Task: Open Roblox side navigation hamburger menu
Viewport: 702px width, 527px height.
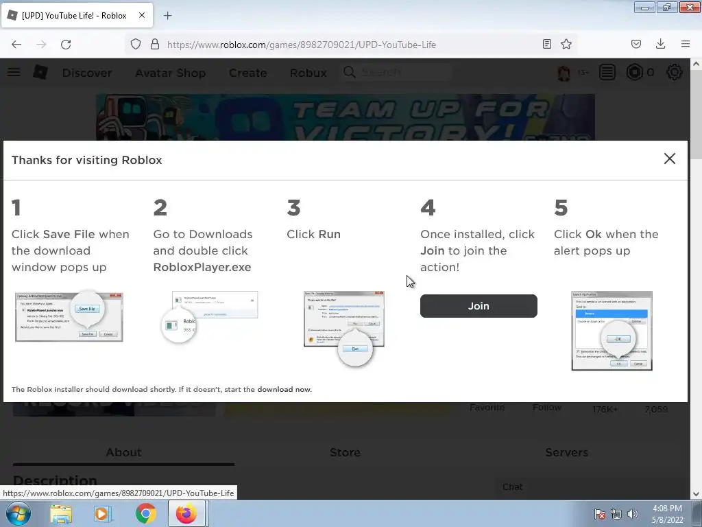Action: pos(14,72)
